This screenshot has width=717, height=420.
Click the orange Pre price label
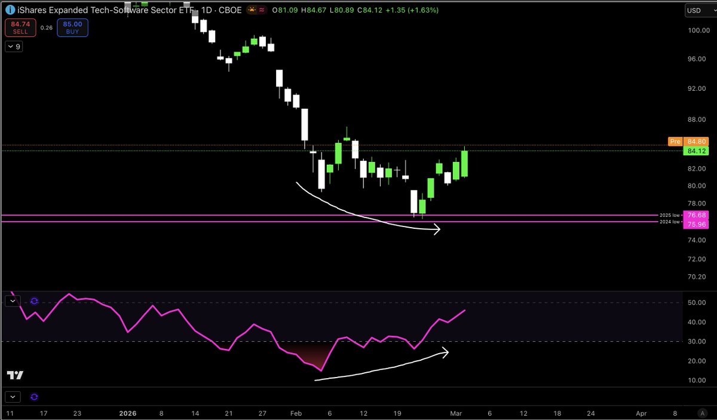pyautogui.click(x=676, y=142)
